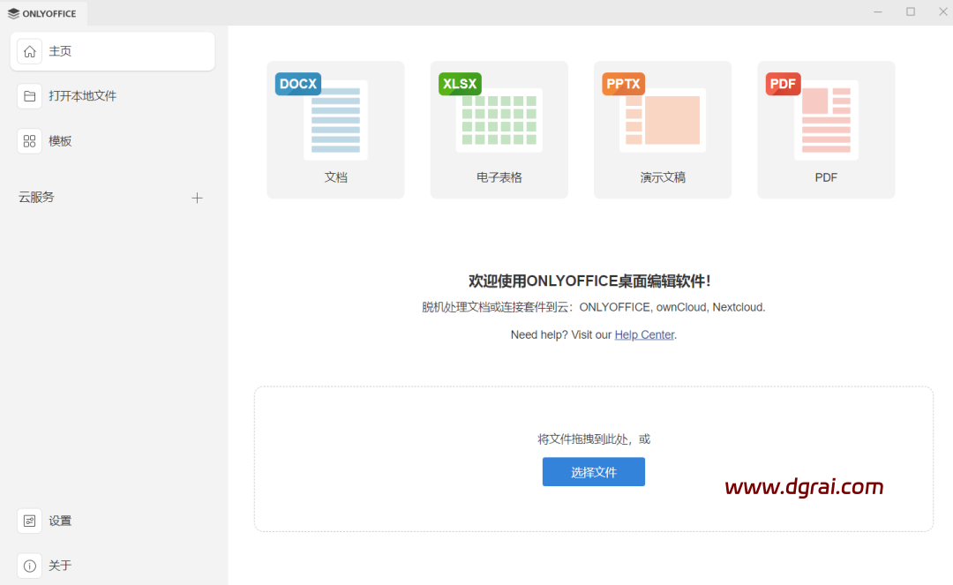Open 设置 from the sidebar
Screen dimensions: 953x585
60,521
